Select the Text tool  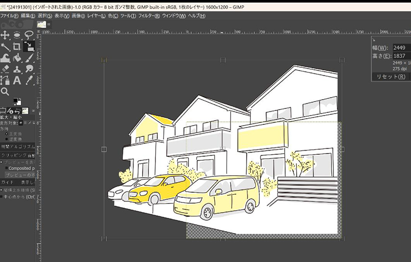pos(17,80)
